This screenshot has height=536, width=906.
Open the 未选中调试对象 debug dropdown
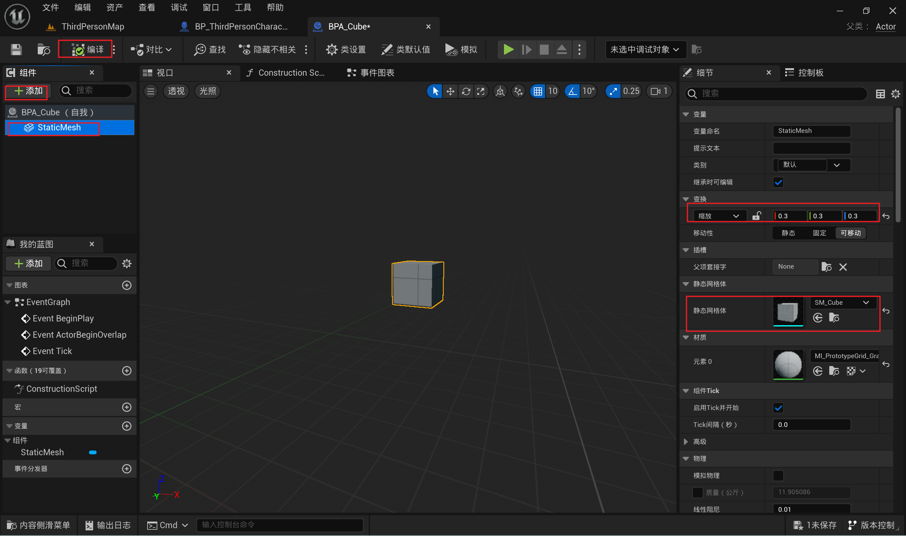[x=645, y=49]
